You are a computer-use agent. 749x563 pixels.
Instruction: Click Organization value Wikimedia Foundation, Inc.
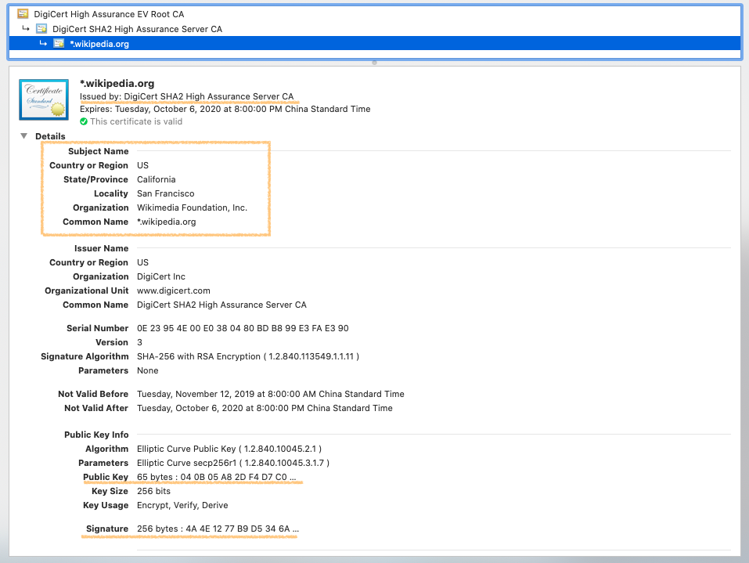pyautogui.click(x=192, y=208)
